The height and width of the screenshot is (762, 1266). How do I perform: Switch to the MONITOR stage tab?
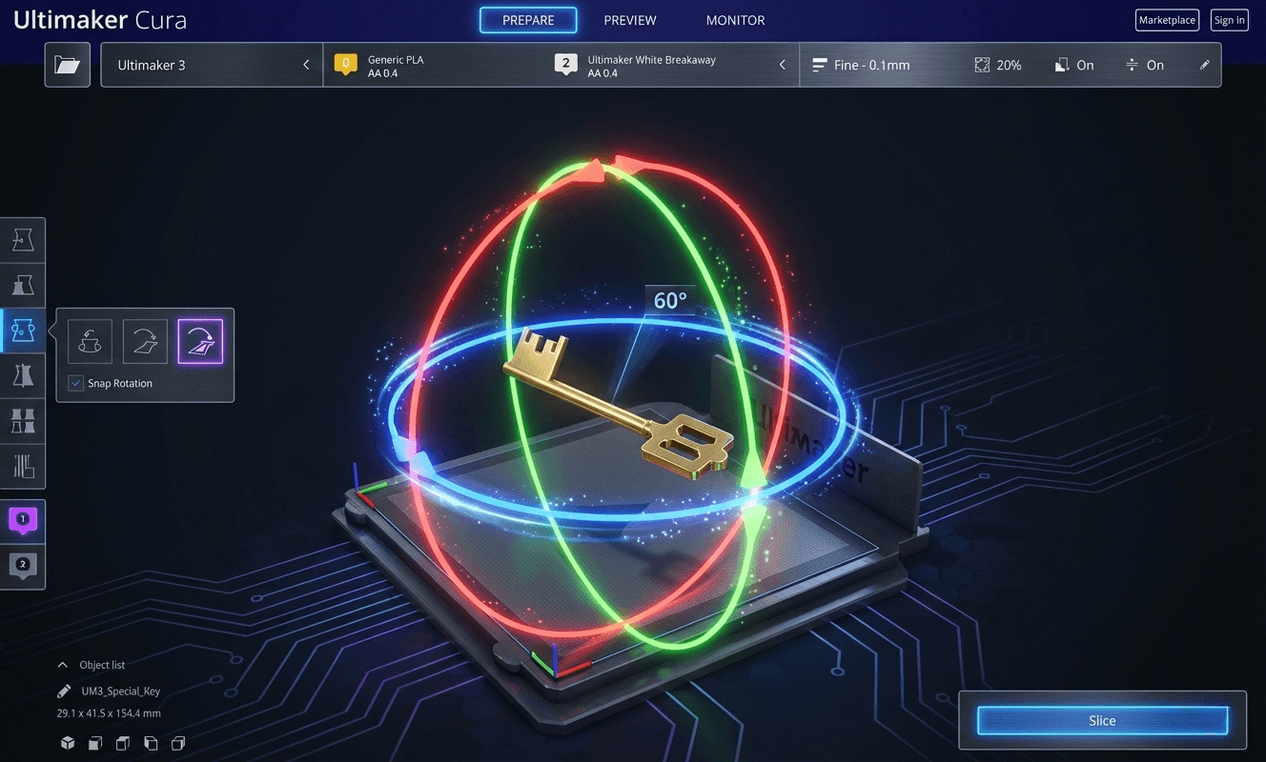pos(735,20)
